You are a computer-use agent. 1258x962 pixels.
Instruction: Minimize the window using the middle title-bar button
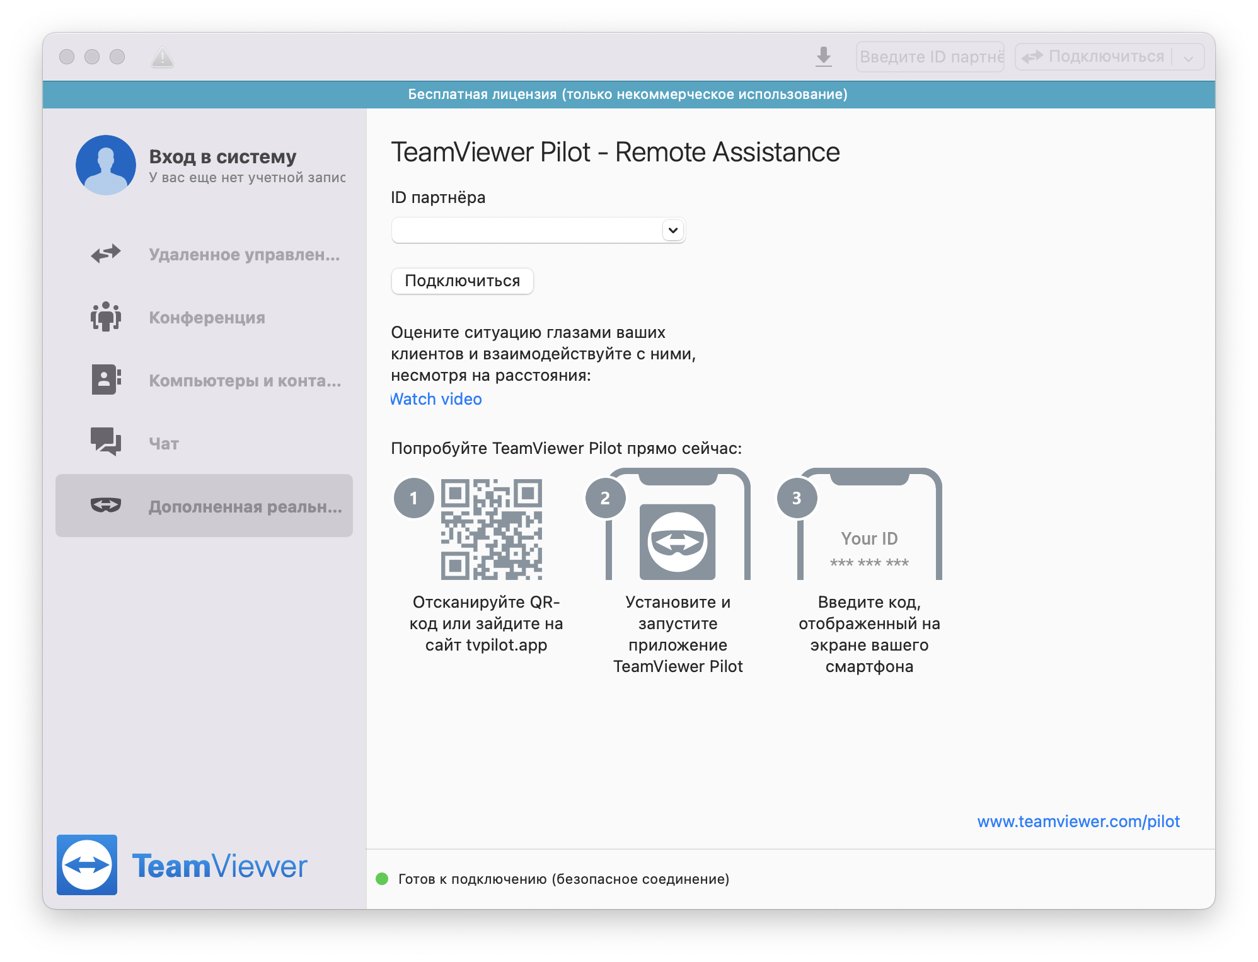(92, 57)
